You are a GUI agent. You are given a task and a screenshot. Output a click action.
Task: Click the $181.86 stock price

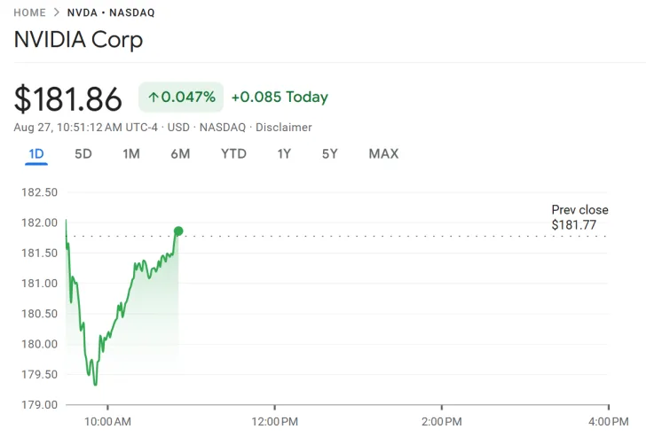coord(68,99)
